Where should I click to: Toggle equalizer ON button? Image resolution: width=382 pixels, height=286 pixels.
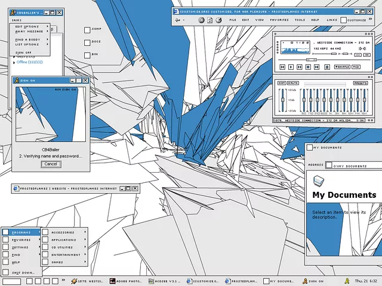(282, 83)
